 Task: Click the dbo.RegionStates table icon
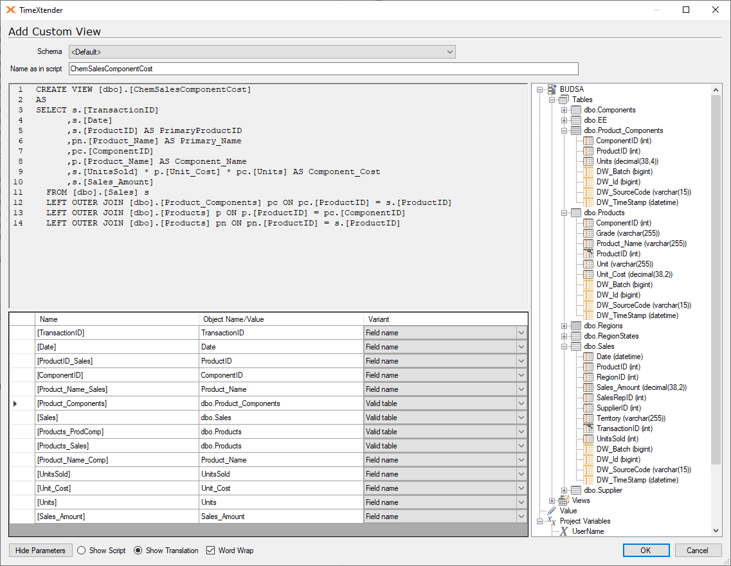tap(576, 336)
